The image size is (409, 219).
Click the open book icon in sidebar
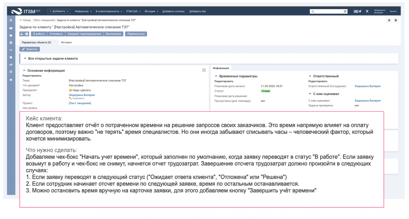coord(11,28)
